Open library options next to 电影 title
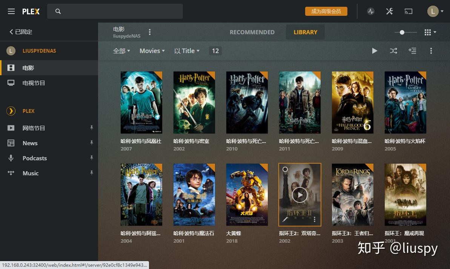 [x=149, y=32]
